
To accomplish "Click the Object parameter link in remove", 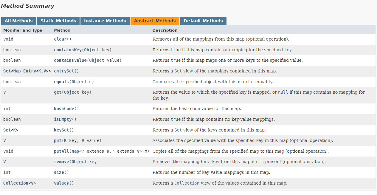I will tap(79, 162).
